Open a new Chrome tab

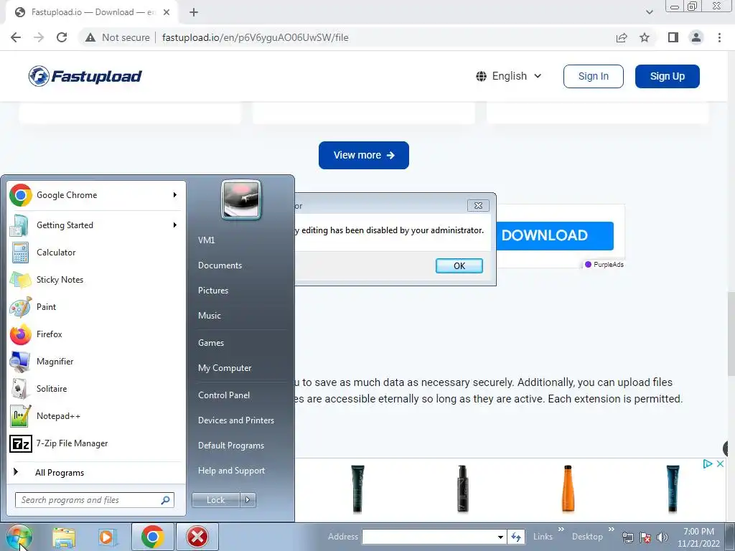tap(194, 12)
